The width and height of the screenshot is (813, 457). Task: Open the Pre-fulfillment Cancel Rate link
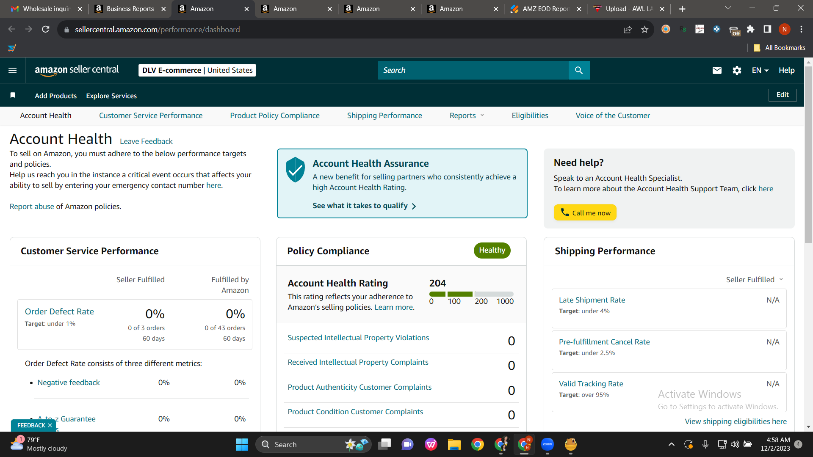point(604,342)
